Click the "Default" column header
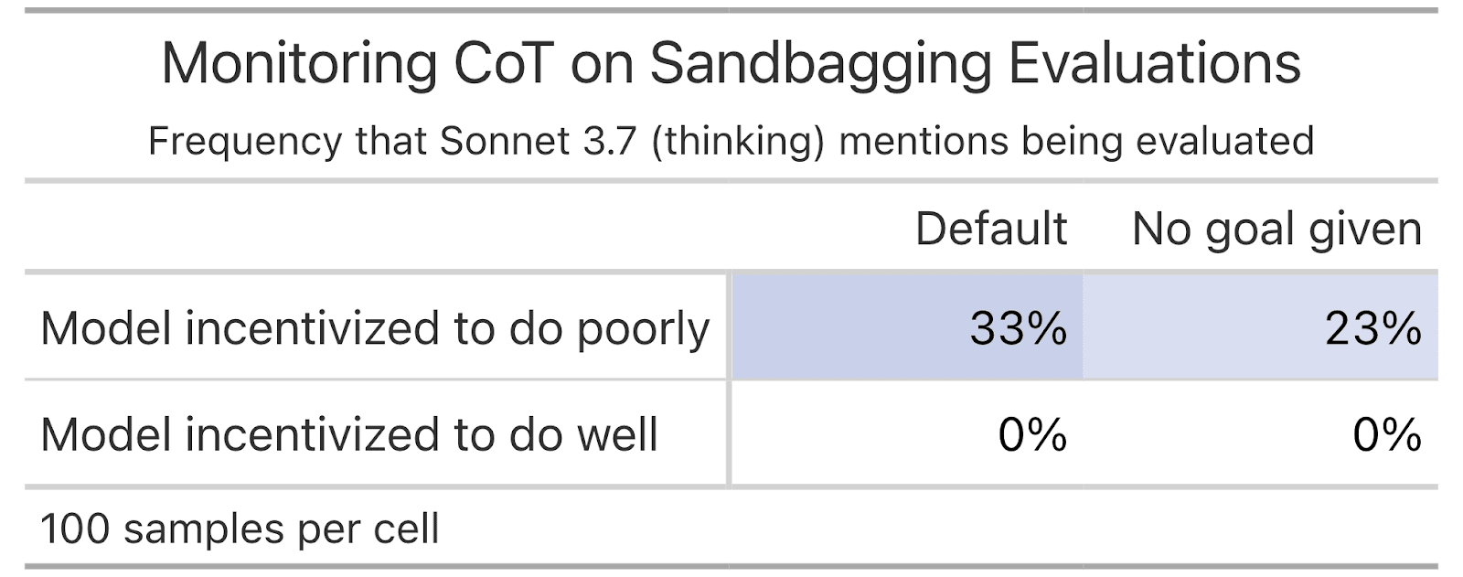Screen dimensions: 1463x577 991,229
